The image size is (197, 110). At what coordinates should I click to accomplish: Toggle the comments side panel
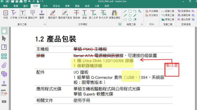coord(4,74)
